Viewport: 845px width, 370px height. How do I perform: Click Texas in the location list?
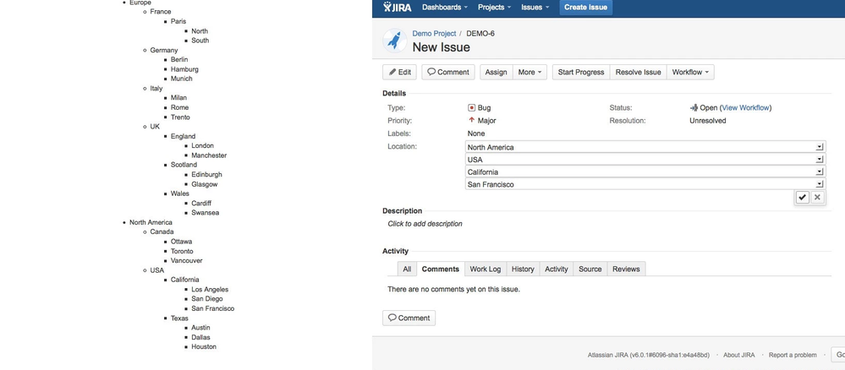pos(179,318)
